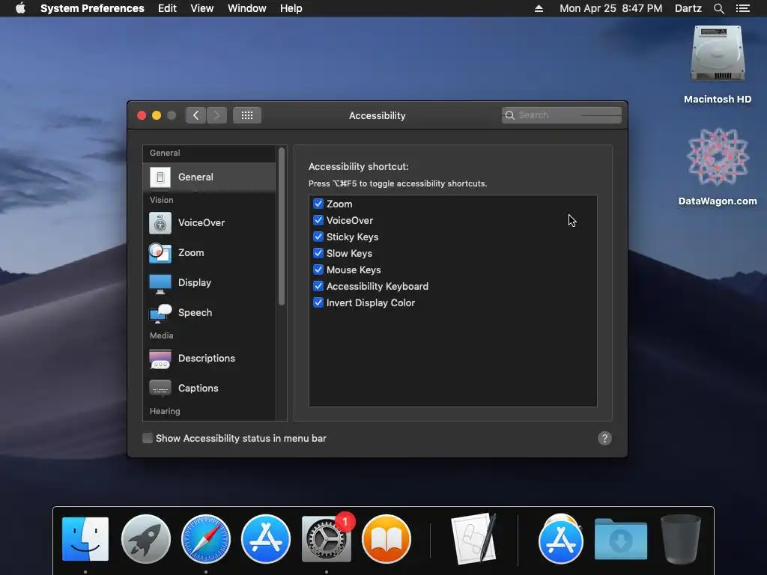
Task: Open the Apple menu
Action: (x=20, y=7)
